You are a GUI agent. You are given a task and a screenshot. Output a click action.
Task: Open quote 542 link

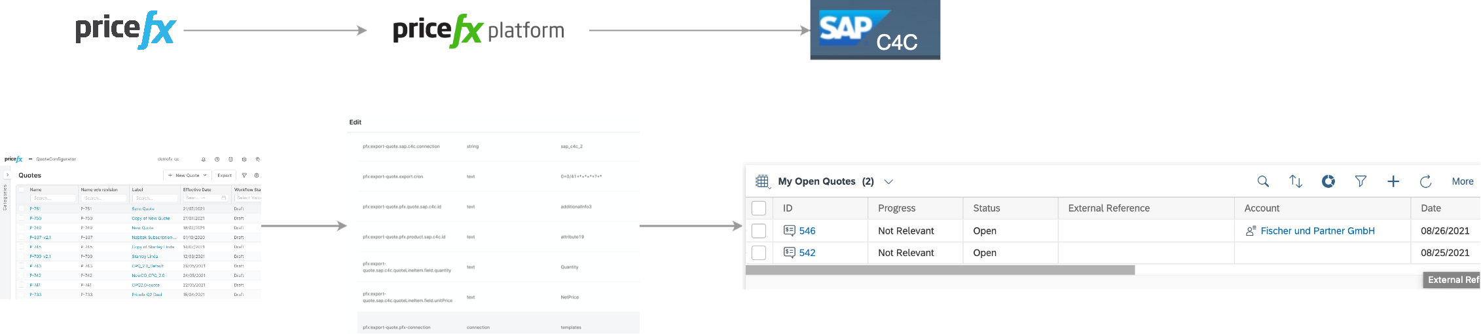coord(807,252)
